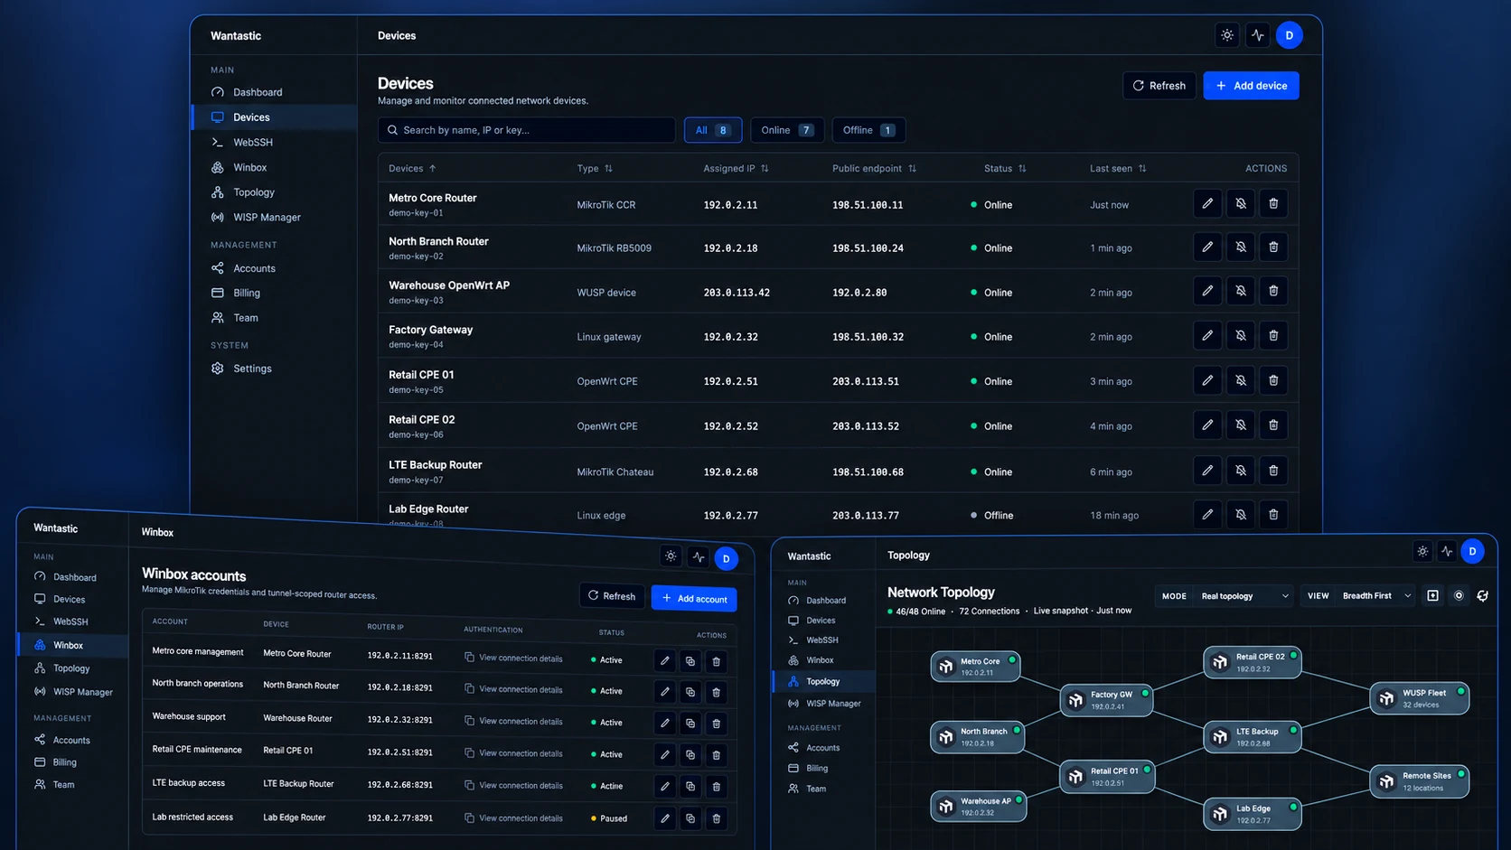Click fit-to-screen icon in Topology toolbar
This screenshot has height=850, width=1511.
tap(1432, 595)
